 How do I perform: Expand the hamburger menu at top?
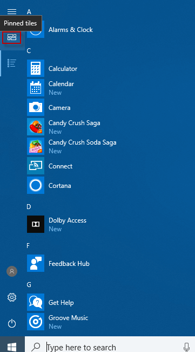[x=12, y=11]
